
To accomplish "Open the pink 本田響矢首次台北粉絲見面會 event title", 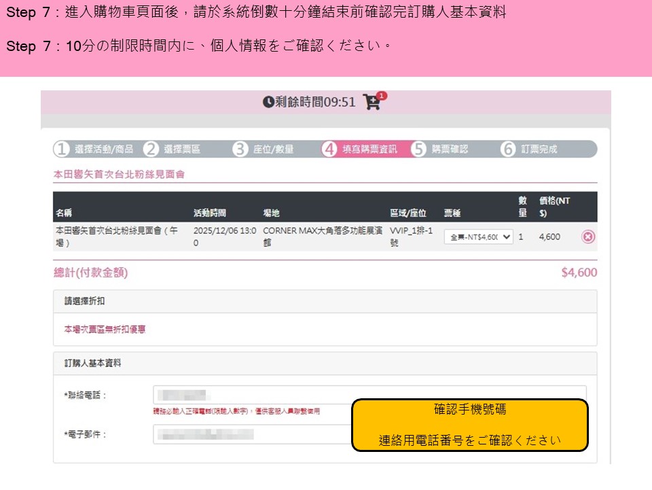I will [119, 175].
